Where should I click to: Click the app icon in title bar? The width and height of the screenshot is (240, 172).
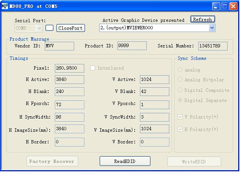(x=5, y=6)
